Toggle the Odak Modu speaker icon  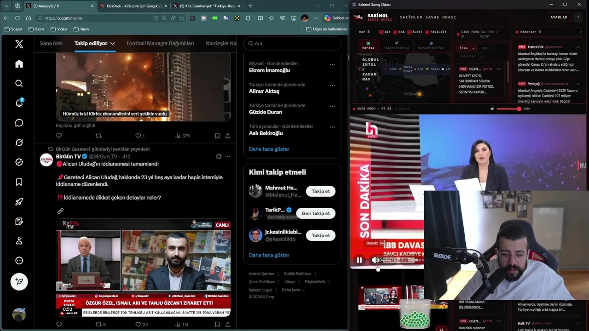click(492, 109)
